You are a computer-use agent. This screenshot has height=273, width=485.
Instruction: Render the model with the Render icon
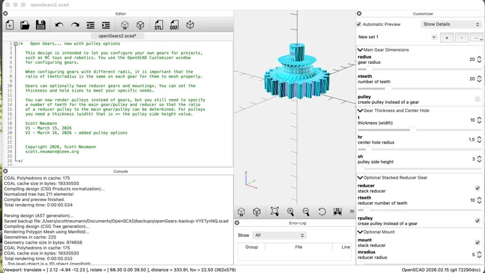[x=141, y=25]
